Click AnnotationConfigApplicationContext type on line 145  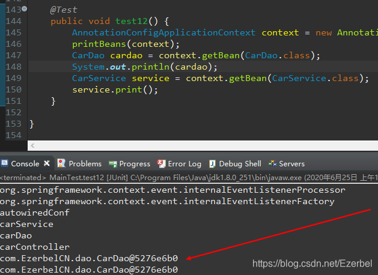(163, 32)
